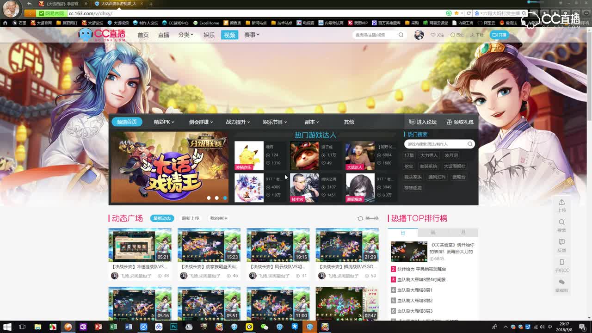The width and height of the screenshot is (592, 333).
Task: Select the 频道首页 channel tab
Action: [127, 122]
